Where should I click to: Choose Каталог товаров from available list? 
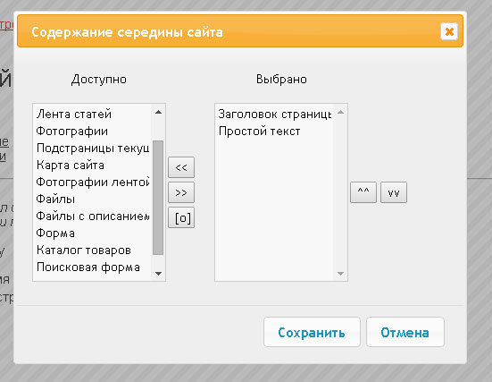coord(92,250)
